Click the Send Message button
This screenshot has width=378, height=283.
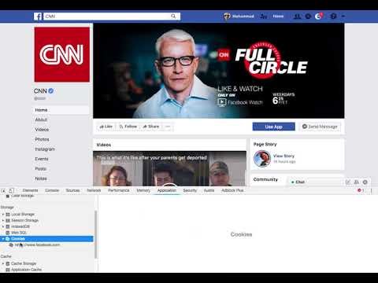tap(320, 127)
